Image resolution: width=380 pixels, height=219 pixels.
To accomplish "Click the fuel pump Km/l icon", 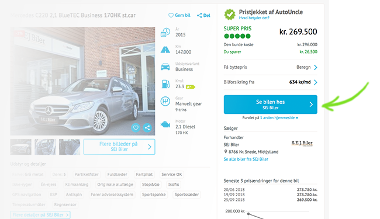I will pos(165,84).
